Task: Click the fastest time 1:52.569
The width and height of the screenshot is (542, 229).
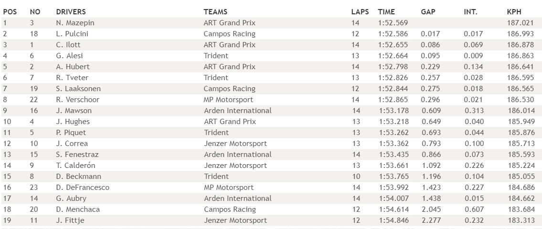Action: coord(393,23)
